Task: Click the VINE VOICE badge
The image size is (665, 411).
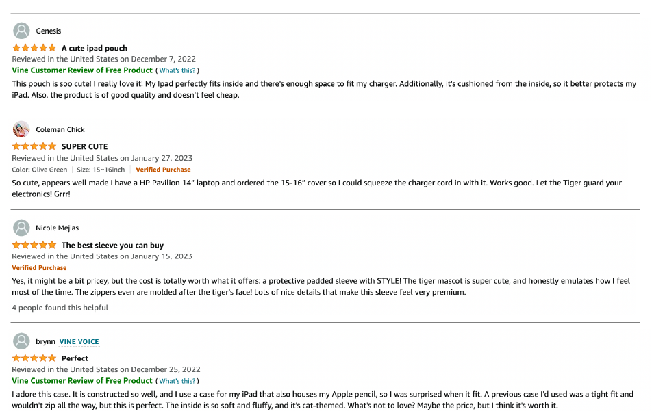Action: (x=79, y=341)
